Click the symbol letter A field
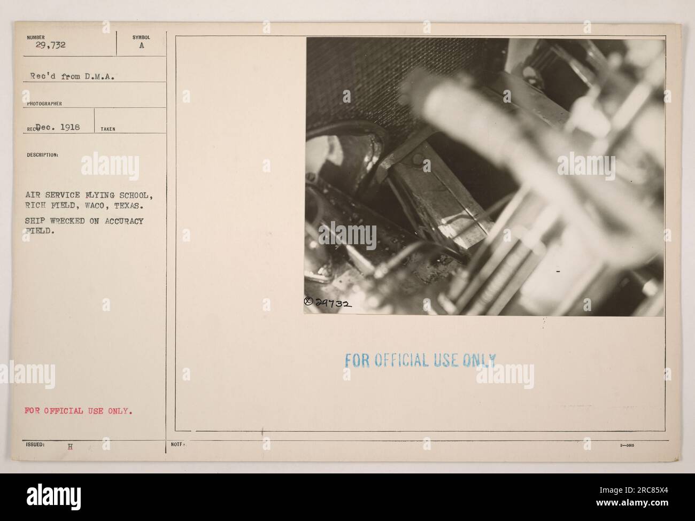The image size is (695, 521). coord(142,46)
